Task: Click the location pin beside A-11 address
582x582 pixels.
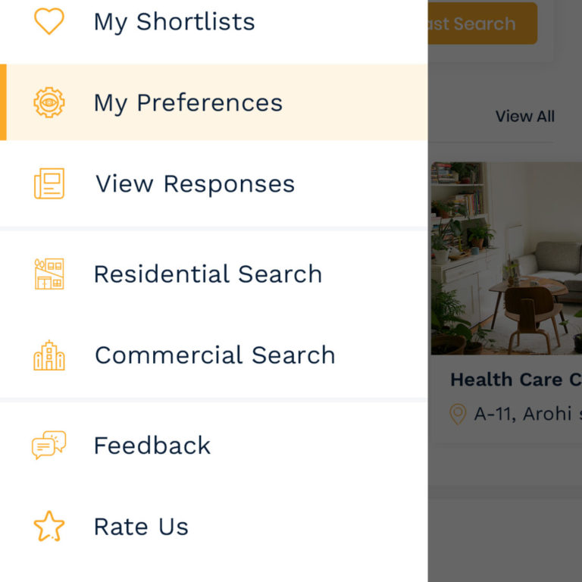Action: (x=458, y=414)
